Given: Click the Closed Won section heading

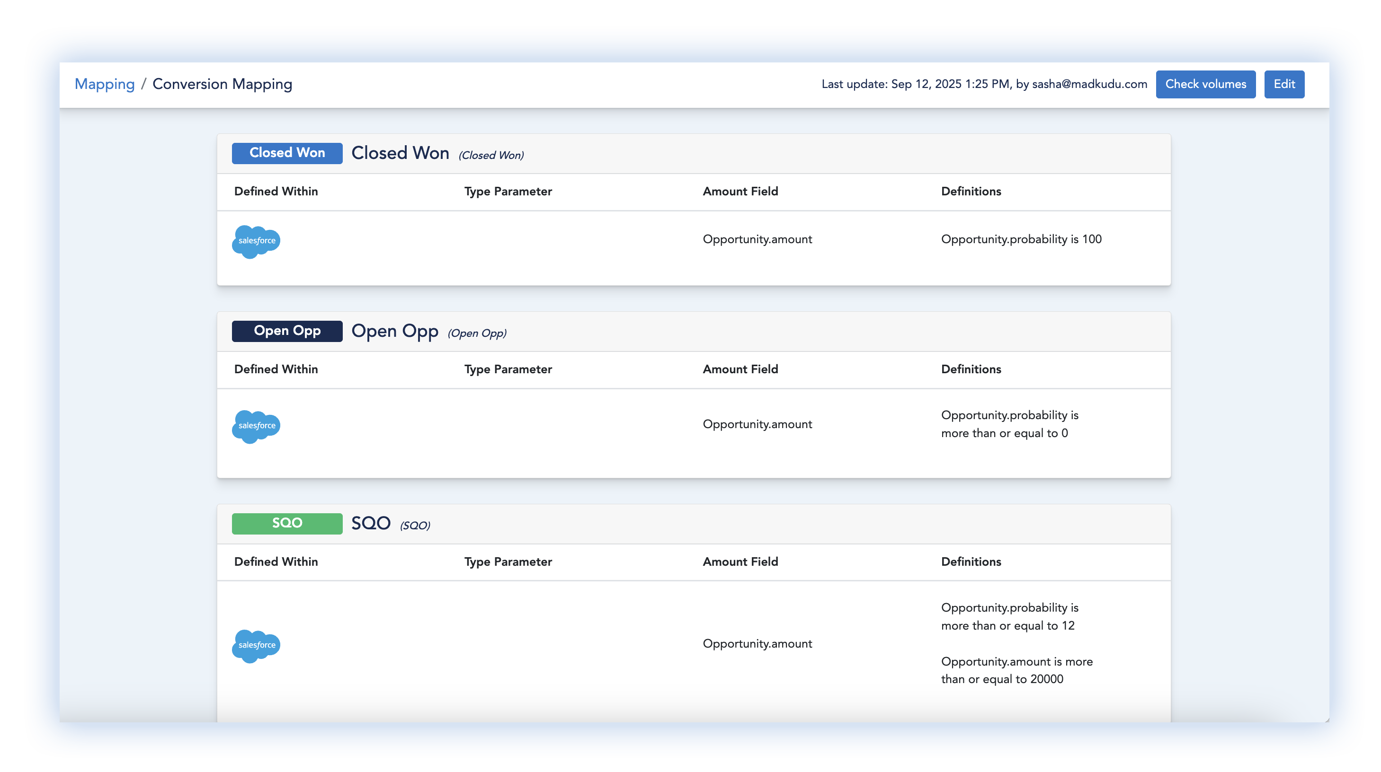Looking at the screenshot, I should [x=400, y=153].
